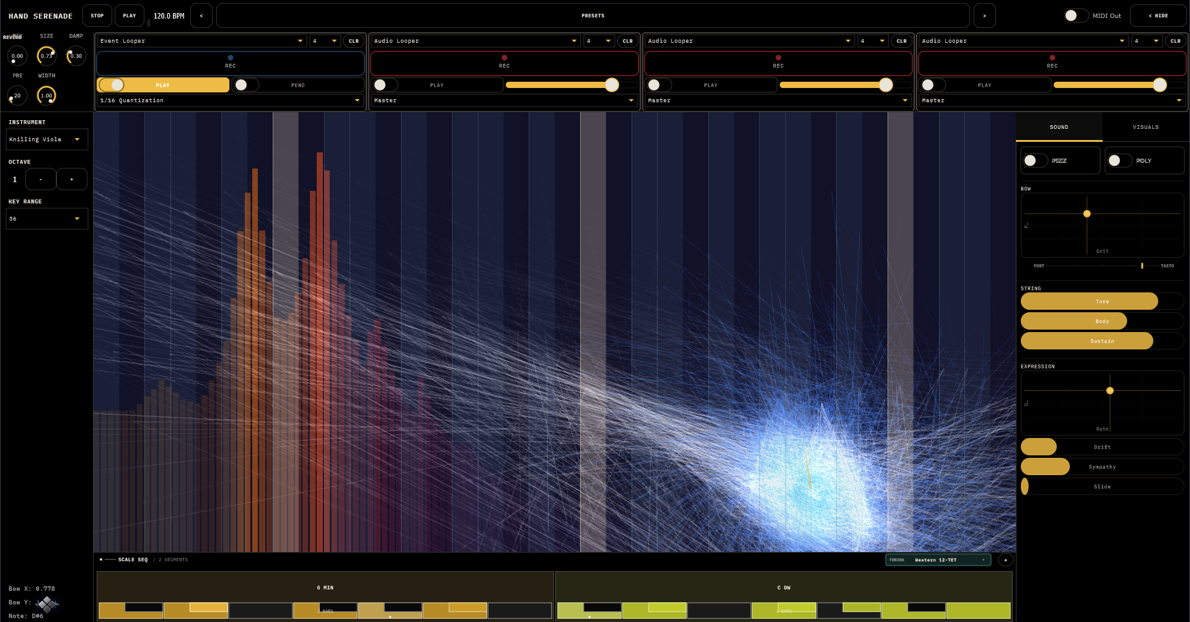Open the PRESETS bar

(593, 15)
